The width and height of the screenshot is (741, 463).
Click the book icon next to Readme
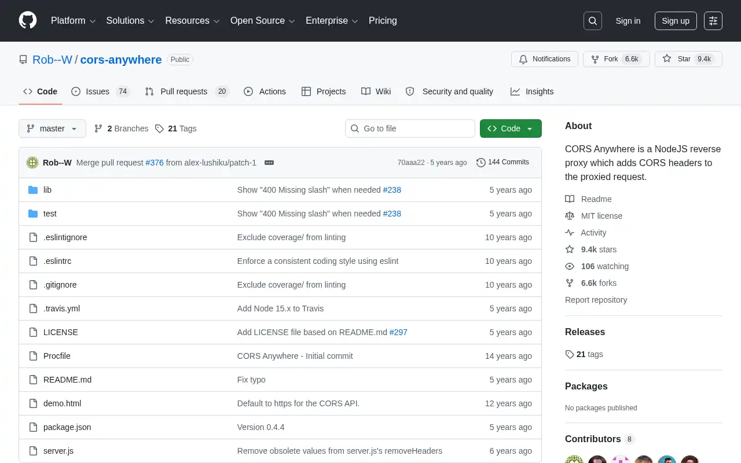click(570, 199)
